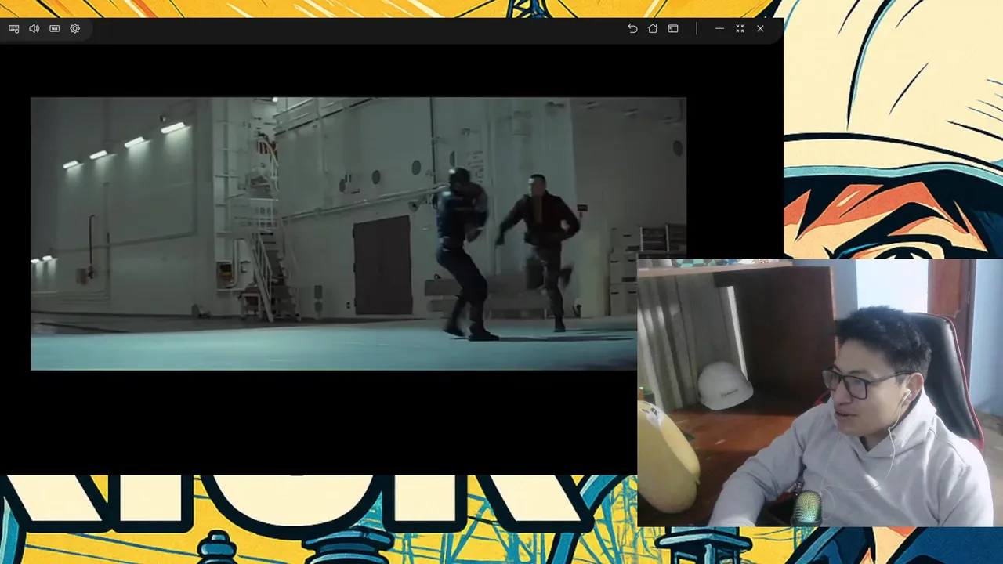1003x564 pixels.
Task: Click the back arrow icon
Action: (632, 28)
